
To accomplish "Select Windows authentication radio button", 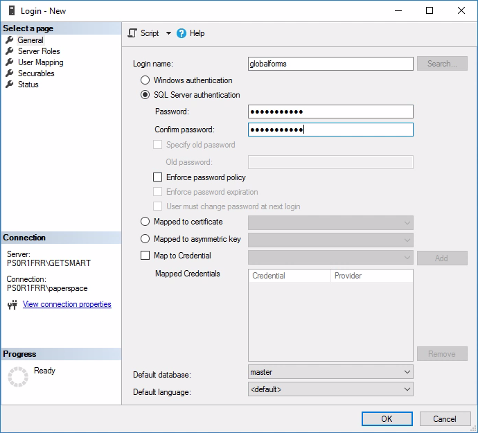I will [x=145, y=80].
